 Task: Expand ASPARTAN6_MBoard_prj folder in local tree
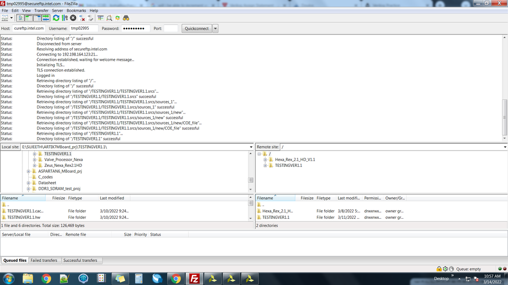[29, 171]
